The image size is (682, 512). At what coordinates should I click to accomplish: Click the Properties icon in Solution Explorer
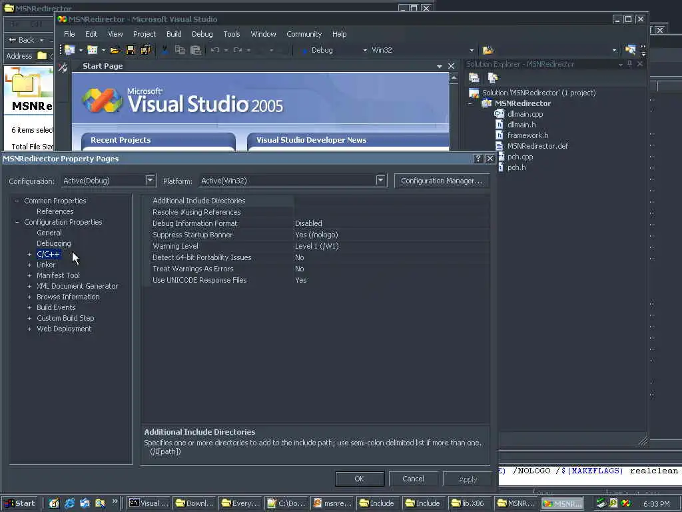[474, 78]
